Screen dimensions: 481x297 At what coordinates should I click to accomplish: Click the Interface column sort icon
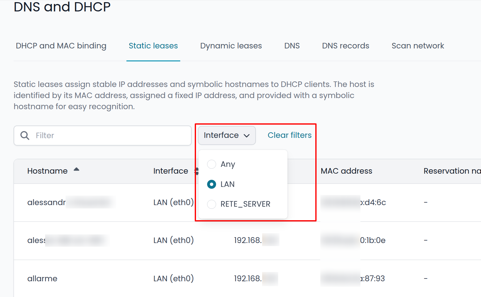(x=196, y=171)
